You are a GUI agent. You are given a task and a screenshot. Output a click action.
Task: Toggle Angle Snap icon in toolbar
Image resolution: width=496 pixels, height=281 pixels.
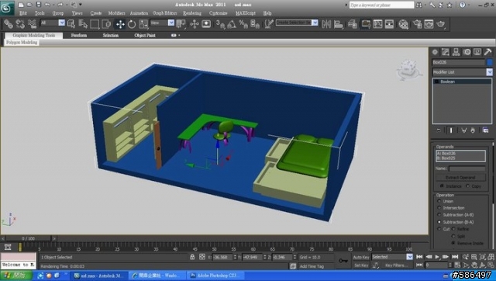(232, 24)
